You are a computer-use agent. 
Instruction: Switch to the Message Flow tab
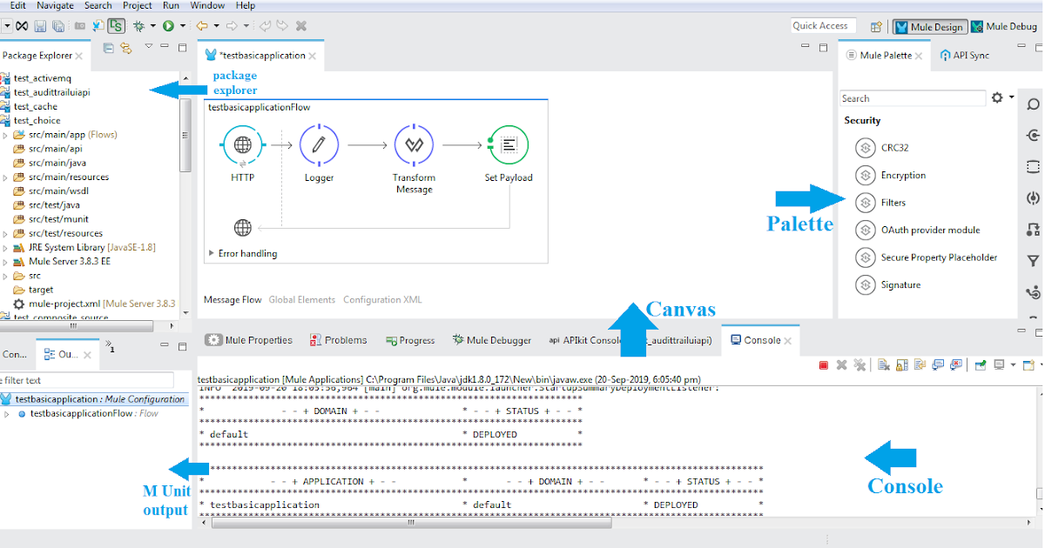click(233, 300)
